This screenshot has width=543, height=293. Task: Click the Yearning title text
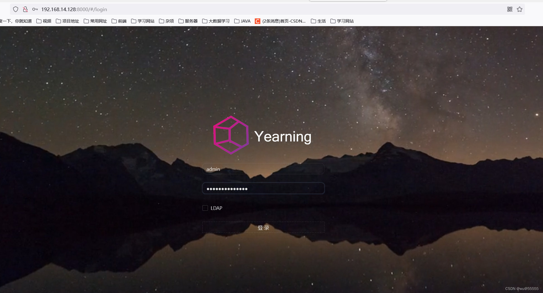tap(283, 137)
